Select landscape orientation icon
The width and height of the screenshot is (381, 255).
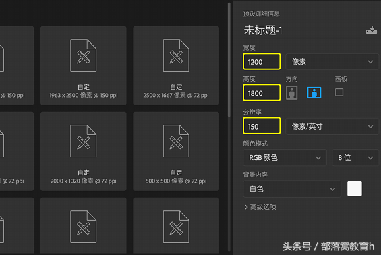pyautogui.click(x=314, y=92)
